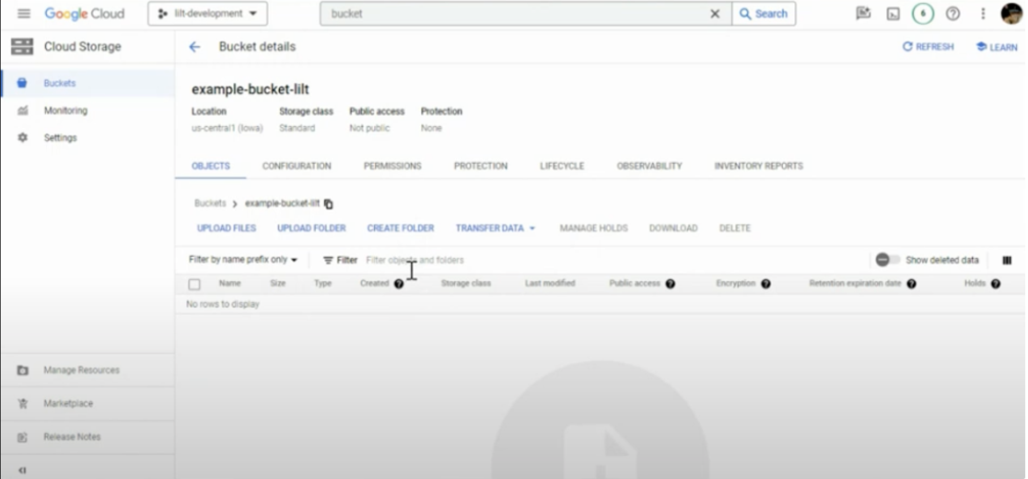Click CREATE FOLDER
Screen dimensions: 1028x479
click(x=401, y=228)
